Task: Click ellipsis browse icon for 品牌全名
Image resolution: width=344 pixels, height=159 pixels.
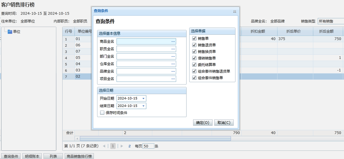Action: pos(173,71)
